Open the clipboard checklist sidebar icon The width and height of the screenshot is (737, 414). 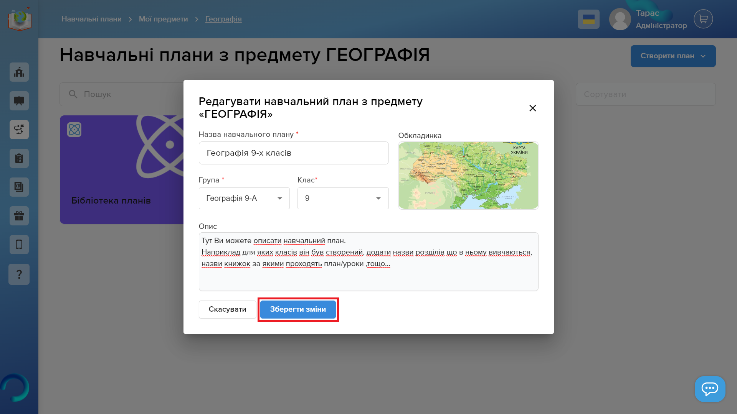(x=19, y=158)
